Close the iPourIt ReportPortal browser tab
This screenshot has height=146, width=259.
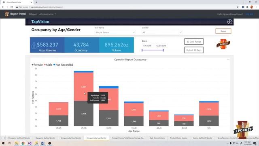pos(32,2)
